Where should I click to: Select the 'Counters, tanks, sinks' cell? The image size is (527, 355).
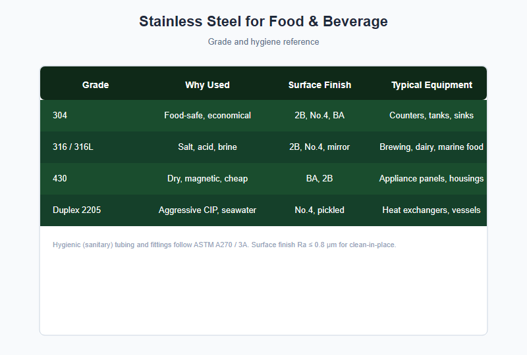tap(431, 116)
